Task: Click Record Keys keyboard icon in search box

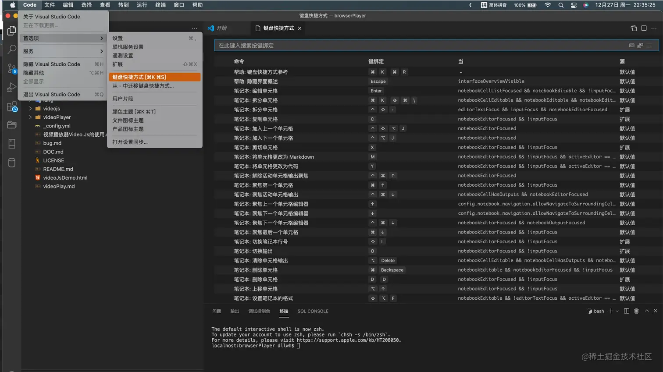Action: (631, 46)
